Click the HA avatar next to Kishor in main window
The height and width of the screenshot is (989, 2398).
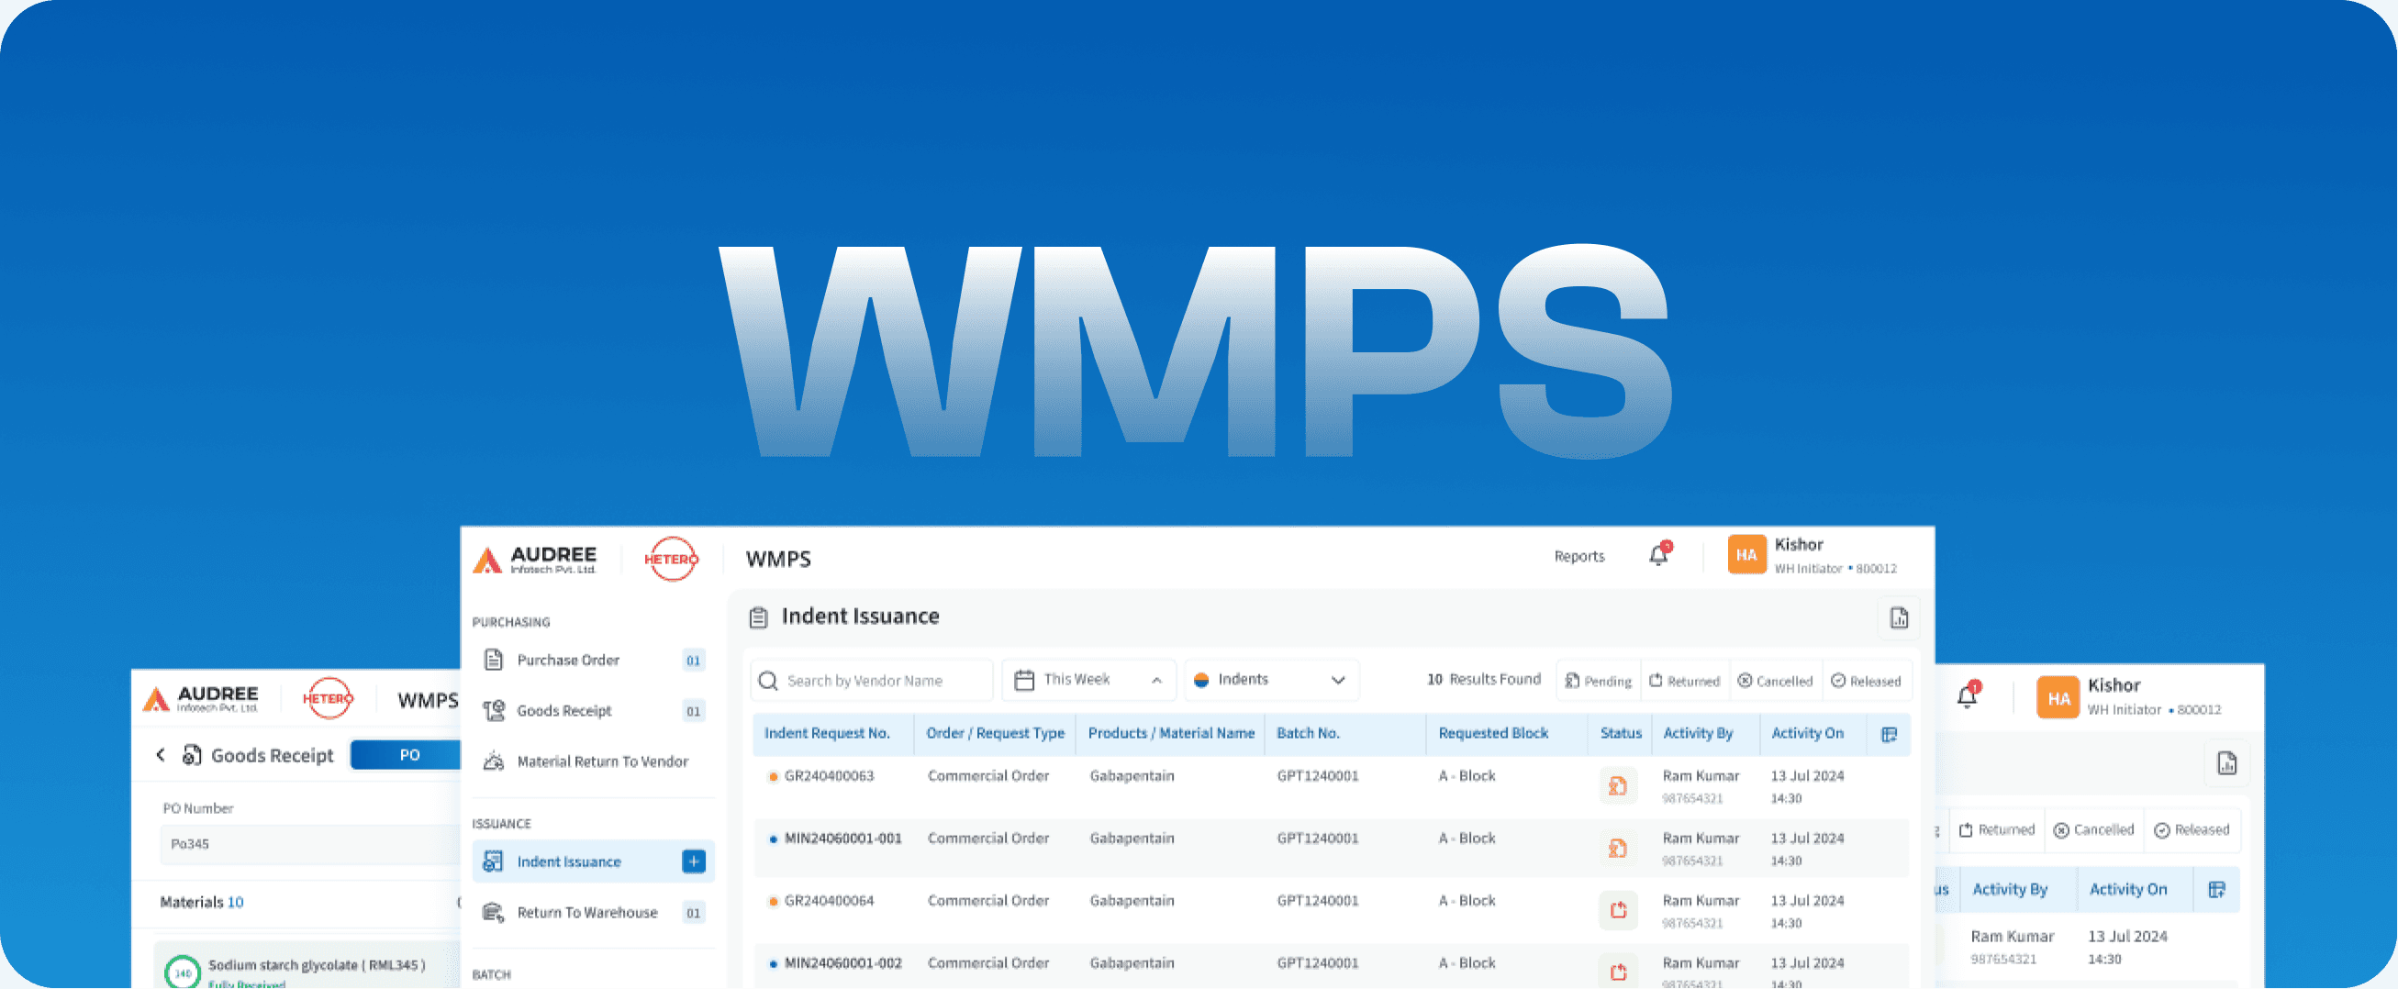[x=1746, y=555]
